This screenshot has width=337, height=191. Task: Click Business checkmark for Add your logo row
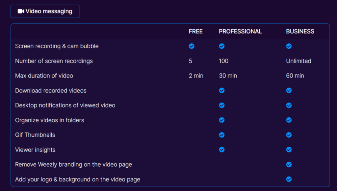(x=289, y=179)
